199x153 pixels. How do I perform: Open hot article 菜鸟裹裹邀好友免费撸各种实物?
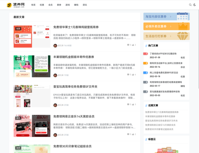tap(165, 91)
